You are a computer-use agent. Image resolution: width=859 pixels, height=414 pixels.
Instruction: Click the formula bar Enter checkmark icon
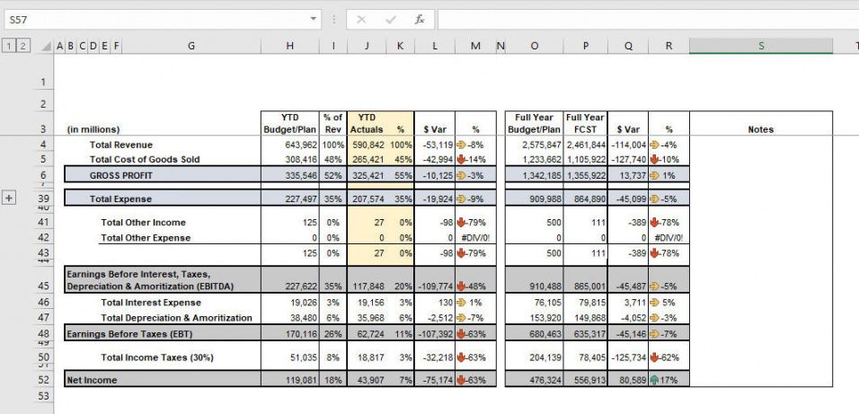tap(391, 20)
